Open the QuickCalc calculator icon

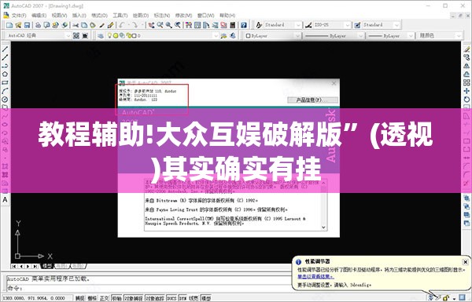(232, 25)
